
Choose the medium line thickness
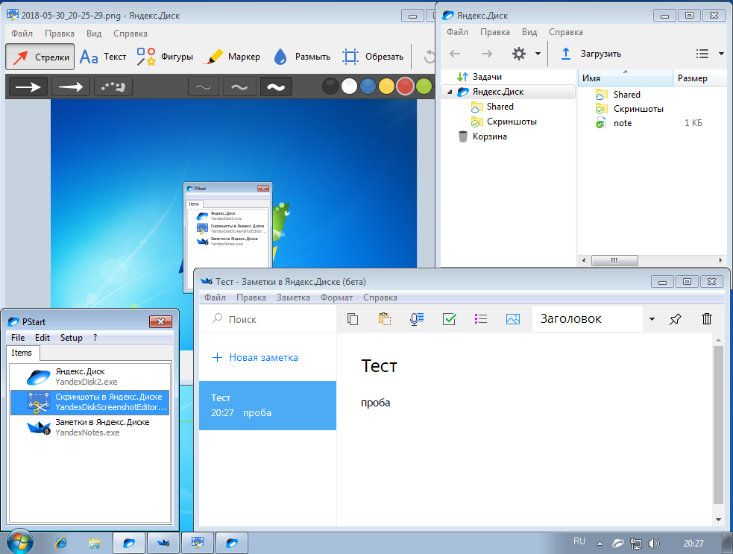click(x=239, y=87)
